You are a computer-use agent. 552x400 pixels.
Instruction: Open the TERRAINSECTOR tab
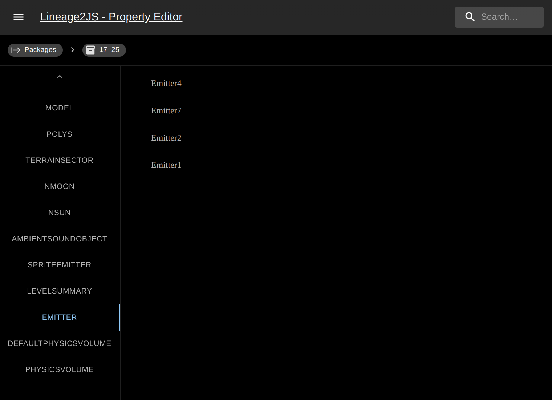point(60,160)
